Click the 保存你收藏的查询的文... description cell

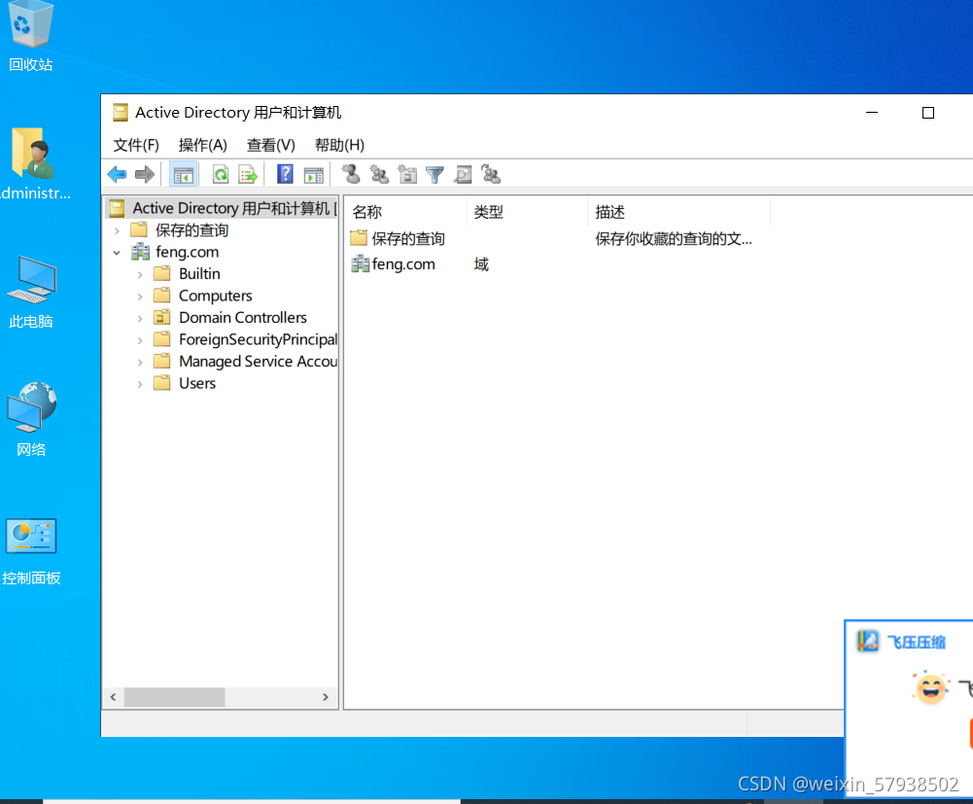(x=674, y=238)
